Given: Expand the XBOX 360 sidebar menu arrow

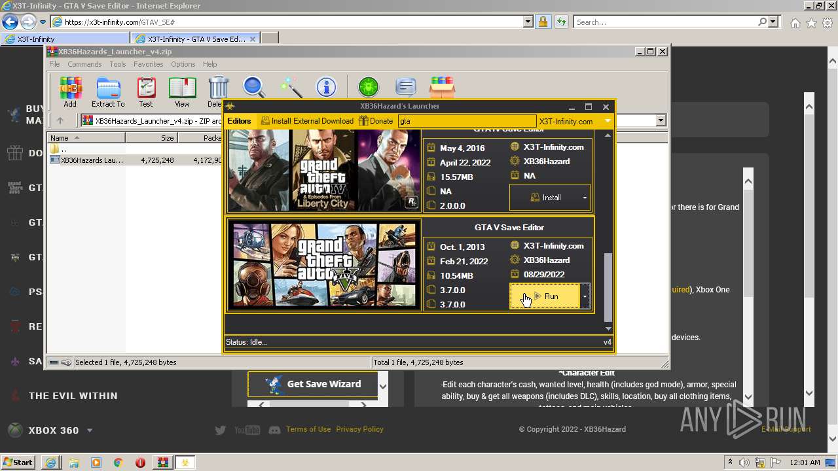Looking at the screenshot, I should tap(90, 430).
